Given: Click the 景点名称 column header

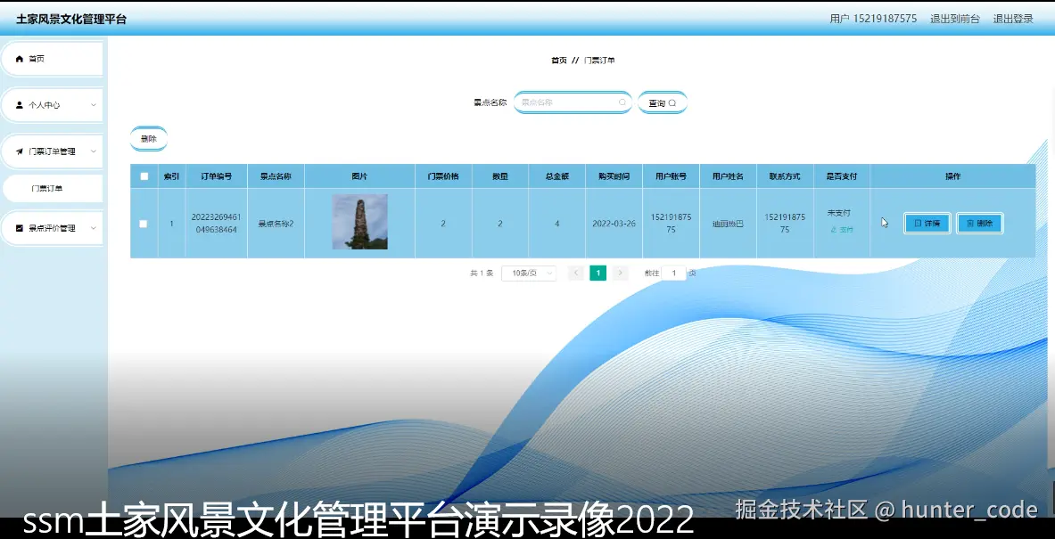Looking at the screenshot, I should pos(276,176).
